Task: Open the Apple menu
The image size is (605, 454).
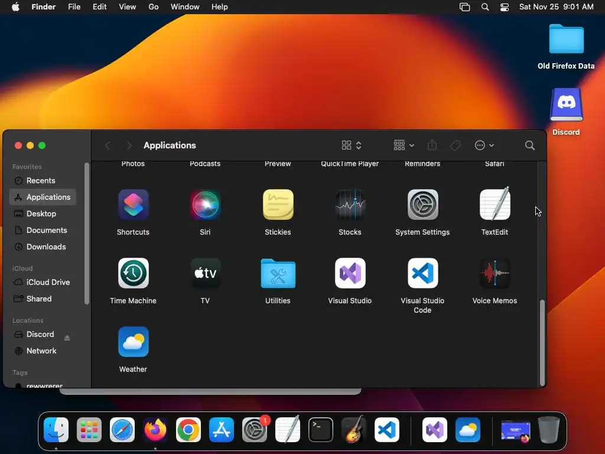Action: point(15,7)
